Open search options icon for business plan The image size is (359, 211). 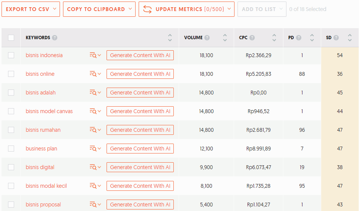pyautogui.click(x=95, y=149)
